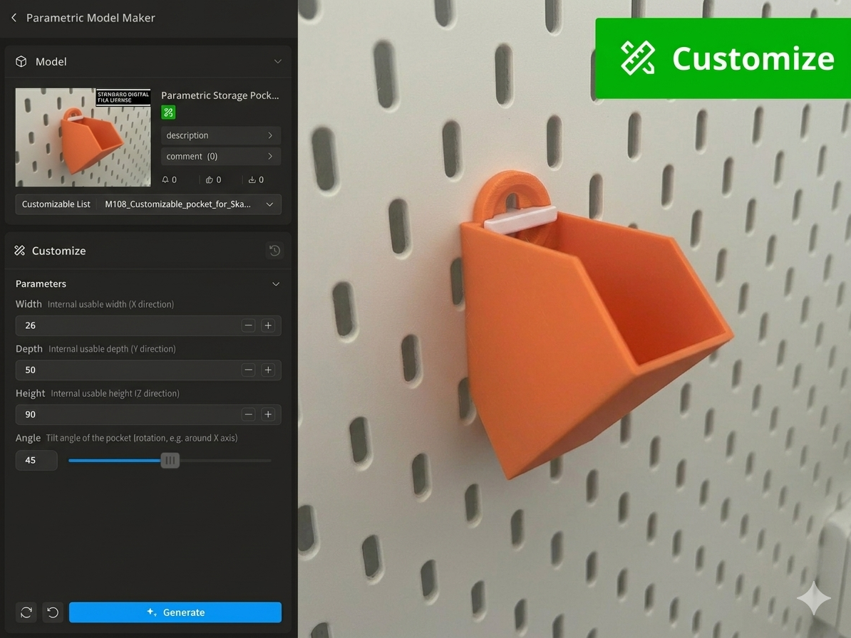Click the blue Generate button

(x=175, y=612)
